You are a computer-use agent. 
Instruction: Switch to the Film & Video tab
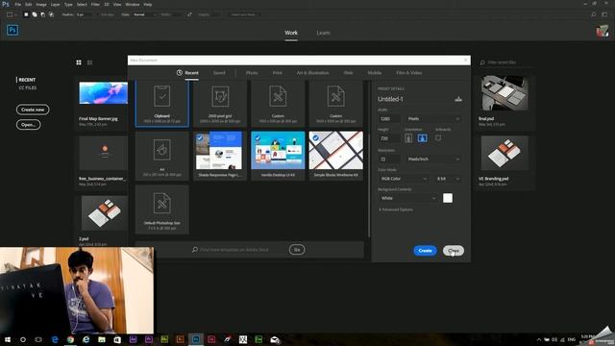pos(408,73)
